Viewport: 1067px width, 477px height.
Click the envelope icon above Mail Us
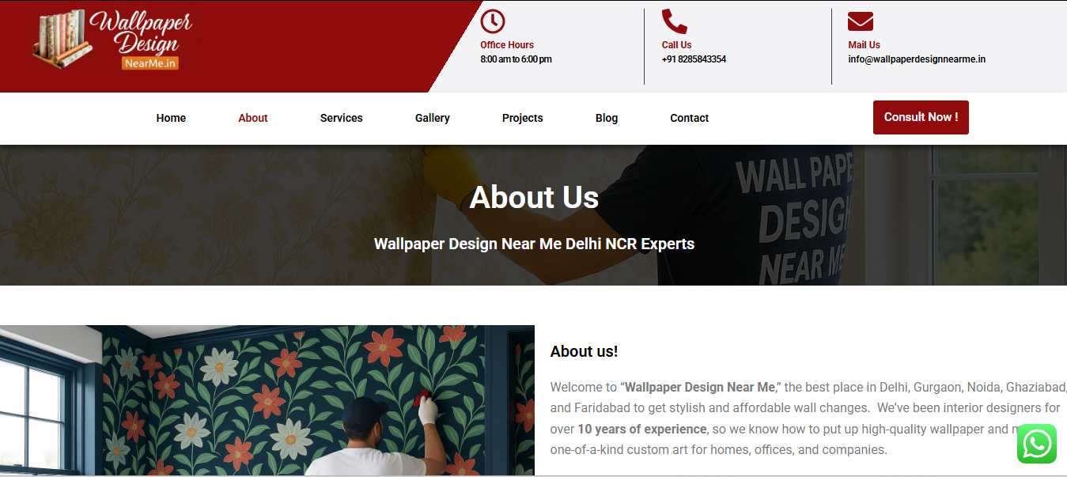861,21
